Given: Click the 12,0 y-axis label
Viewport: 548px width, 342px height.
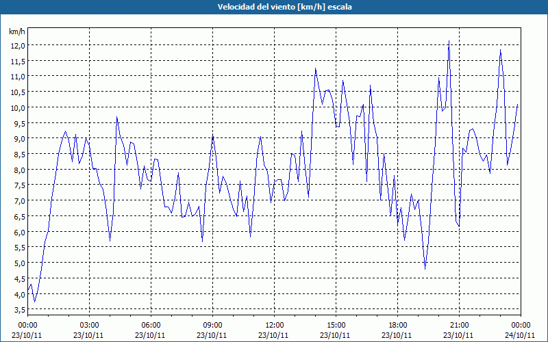Looking at the screenshot, I should [18, 45].
